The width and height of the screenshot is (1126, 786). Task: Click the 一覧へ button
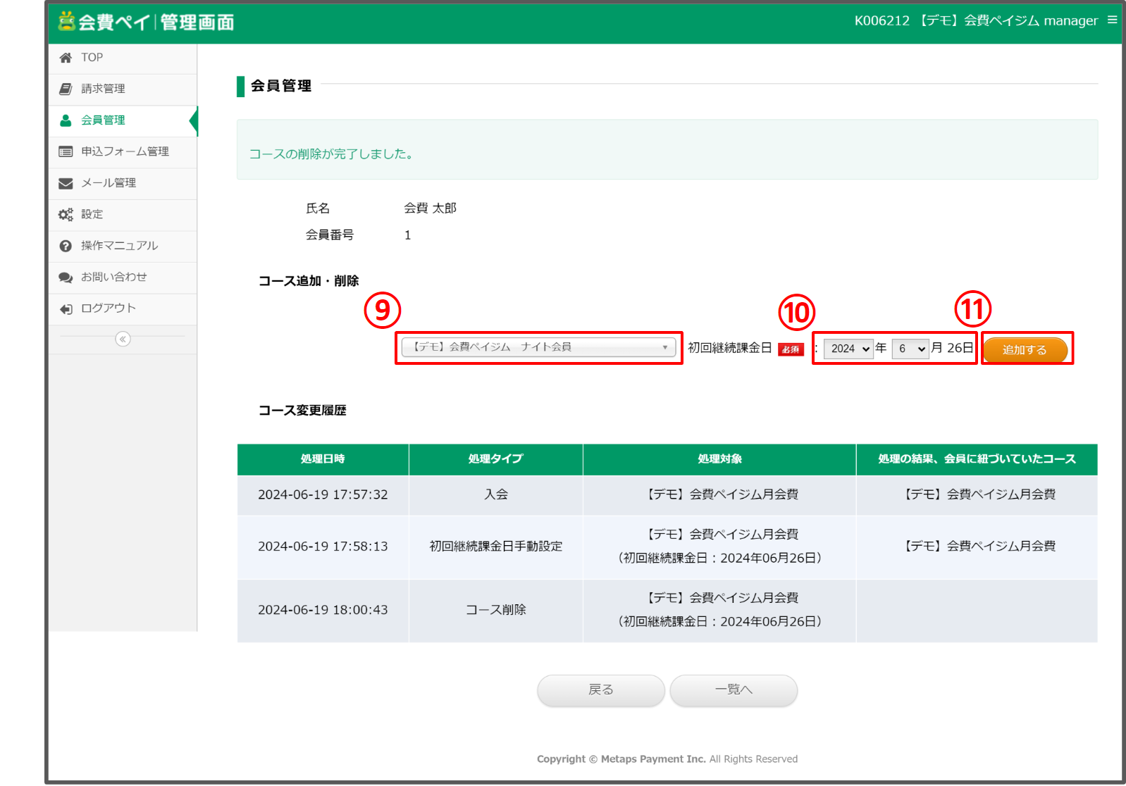[x=734, y=690]
